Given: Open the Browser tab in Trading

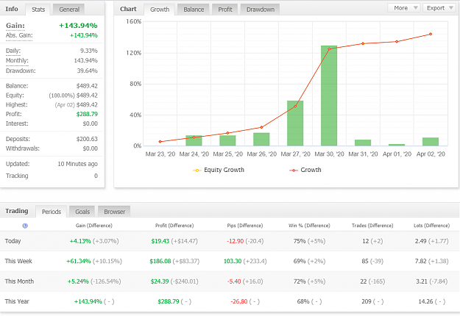Looking at the screenshot, I should [114, 212].
